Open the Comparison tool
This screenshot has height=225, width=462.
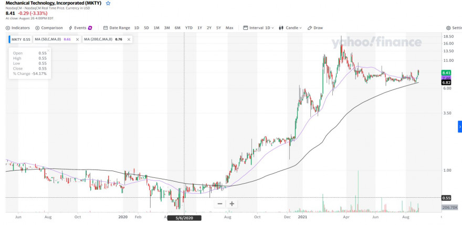(x=49, y=28)
